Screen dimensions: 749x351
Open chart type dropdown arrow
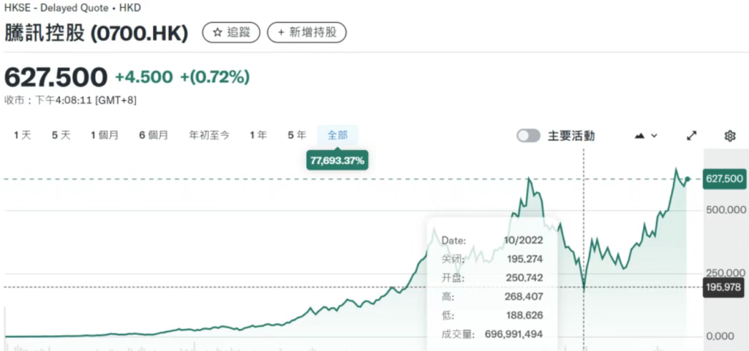[654, 135]
